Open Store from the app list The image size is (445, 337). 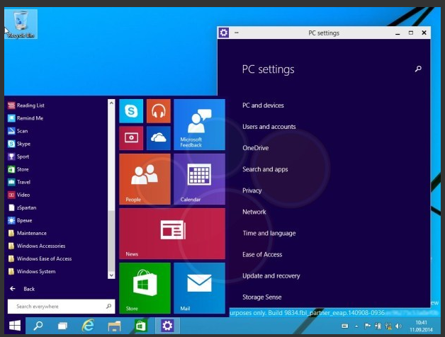click(x=18, y=169)
